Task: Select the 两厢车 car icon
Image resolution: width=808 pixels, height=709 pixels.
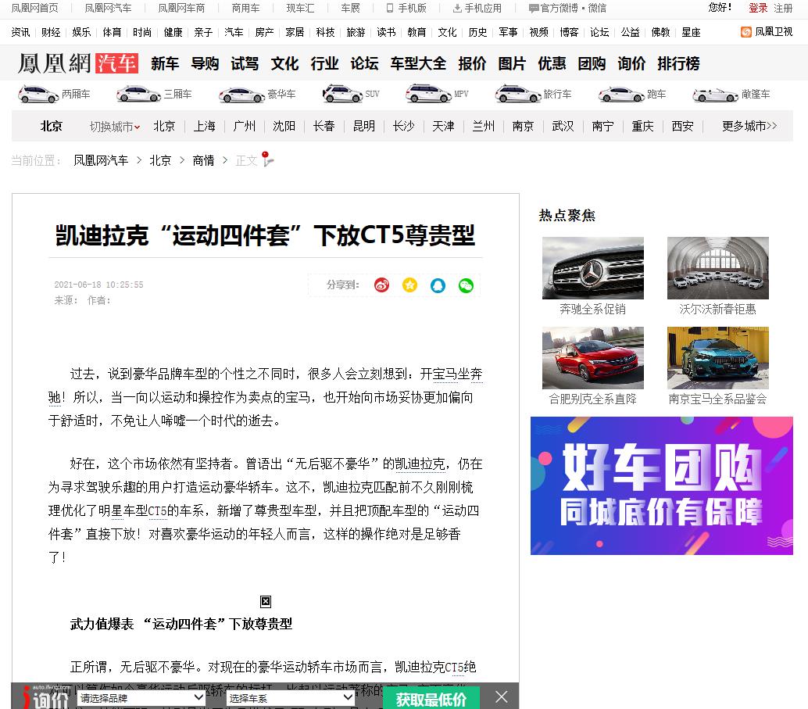Action: coord(38,95)
